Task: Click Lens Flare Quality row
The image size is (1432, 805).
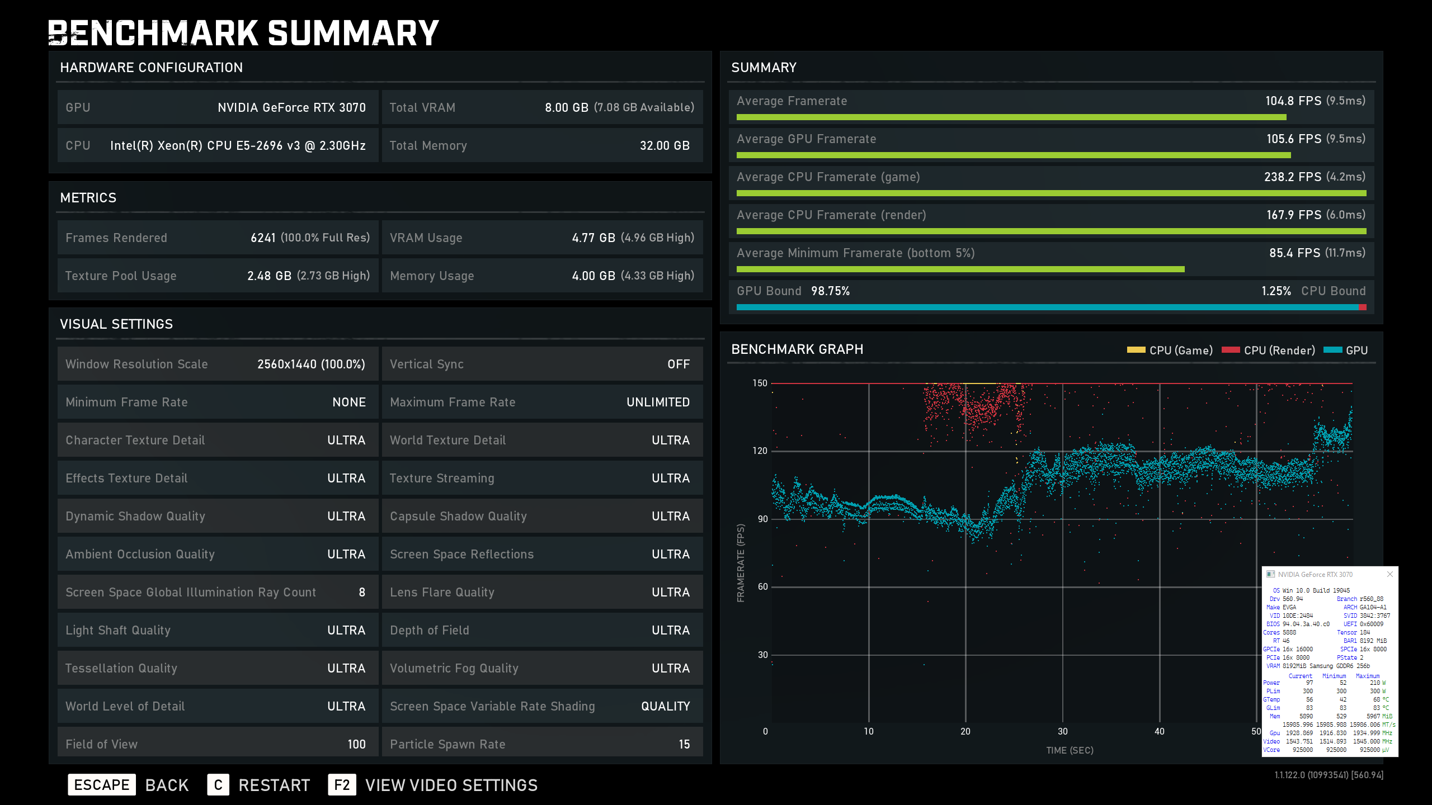Action: (x=542, y=592)
